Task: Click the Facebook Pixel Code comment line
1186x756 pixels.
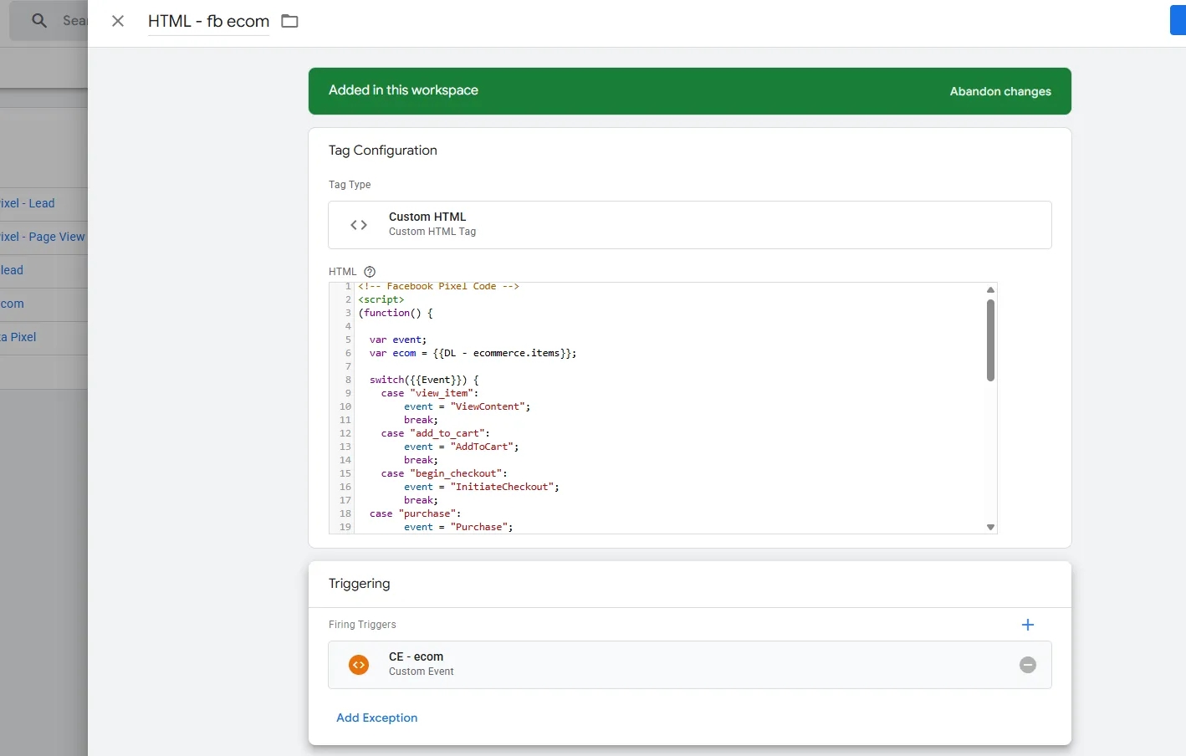Action: tap(439, 286)
